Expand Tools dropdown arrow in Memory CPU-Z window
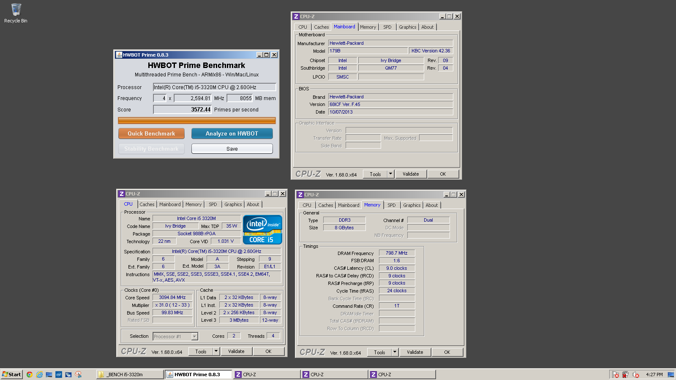Viewport: 676px width, 380px height. tap(395, 352)
